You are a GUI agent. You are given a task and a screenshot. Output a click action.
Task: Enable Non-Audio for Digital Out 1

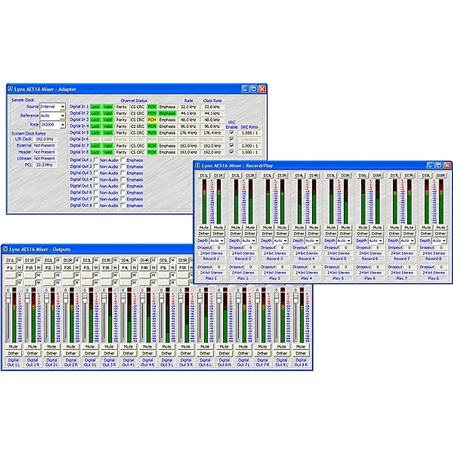(96, 160)
